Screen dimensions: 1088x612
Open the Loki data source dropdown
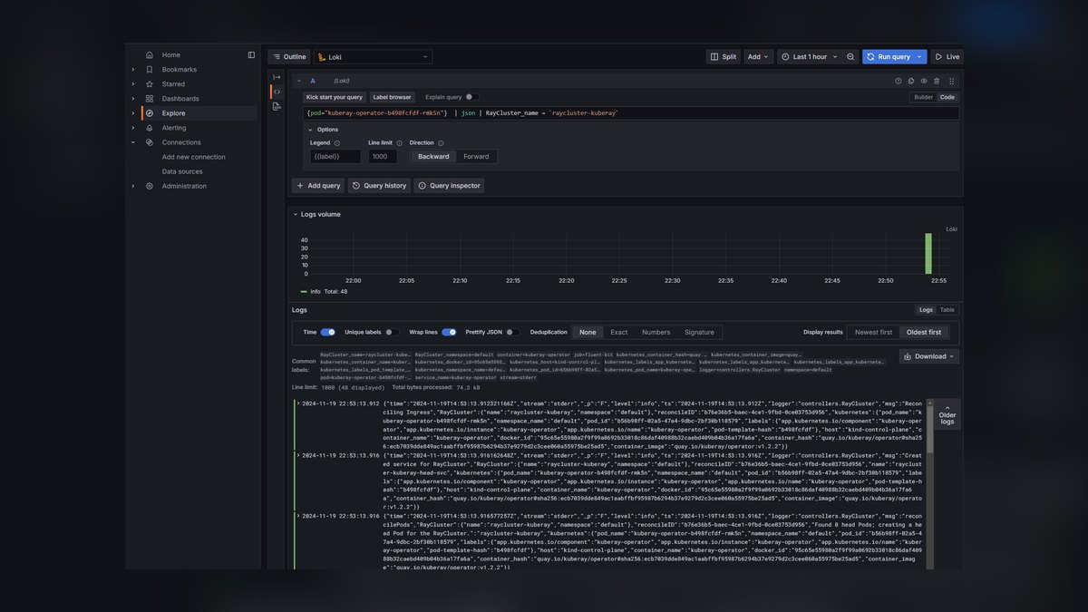pos(374,57)
